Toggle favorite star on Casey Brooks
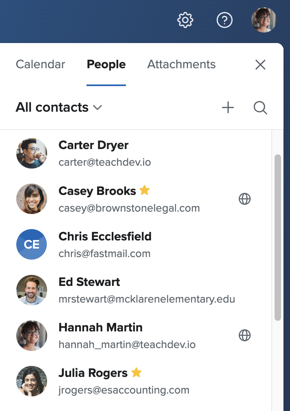This screenshot has height=411, width=290. 145,190
